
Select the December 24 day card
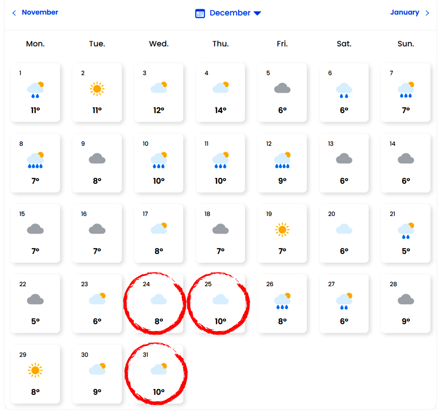tap(159, 303)
